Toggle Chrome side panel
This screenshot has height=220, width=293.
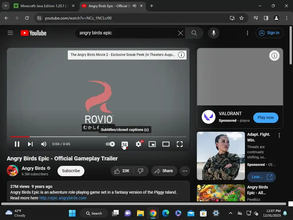266,18
